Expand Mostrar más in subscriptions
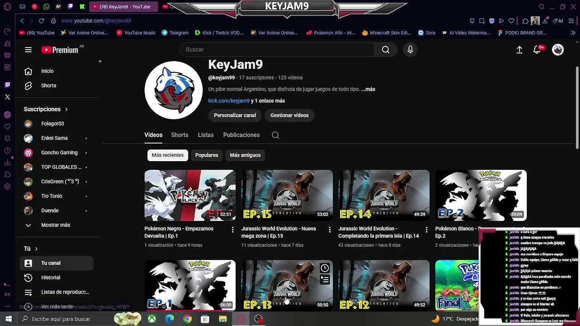Image resolution: width=580 pixels, height=326 pixels. click(55, 225)
